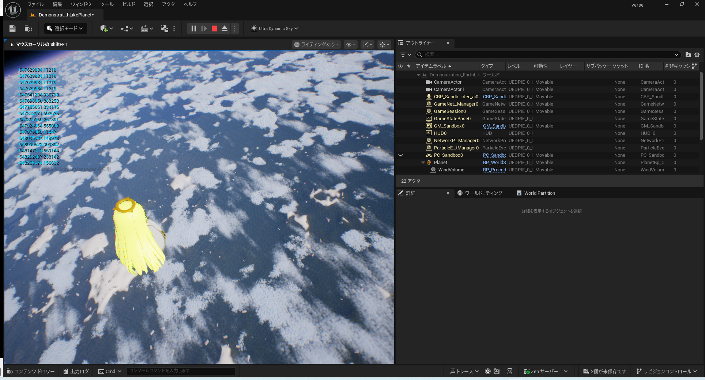Click the eject from player icon
This screenshot has height=380, width=705.
pyautogui.click(x=225, y=28)
